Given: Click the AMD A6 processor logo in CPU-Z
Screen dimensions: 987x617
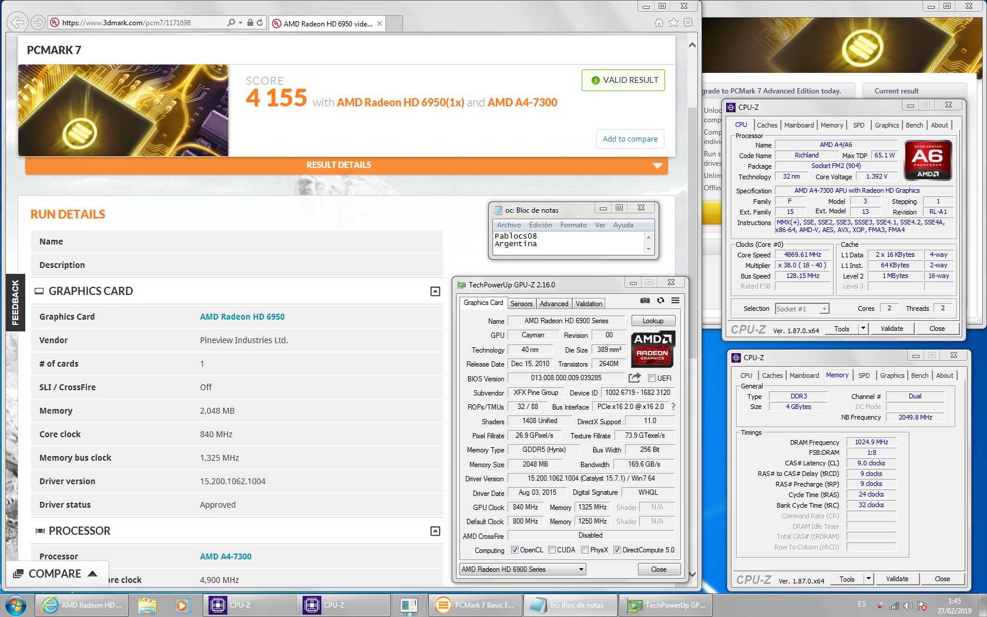Looking at the screenshot, I should pyautogui.click(x=928, y=160).
